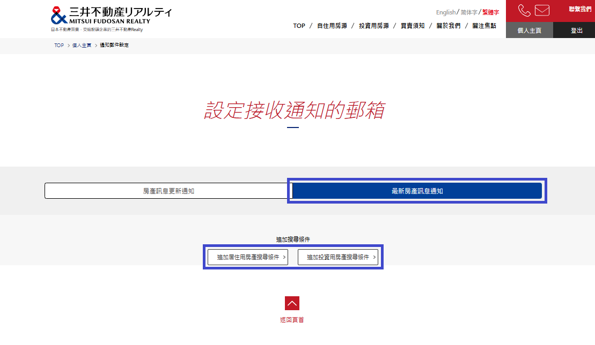This screenshot has width=595, height=345.
Task: Select the 最新房產訊息通知 tab
Action: [417, 191]
